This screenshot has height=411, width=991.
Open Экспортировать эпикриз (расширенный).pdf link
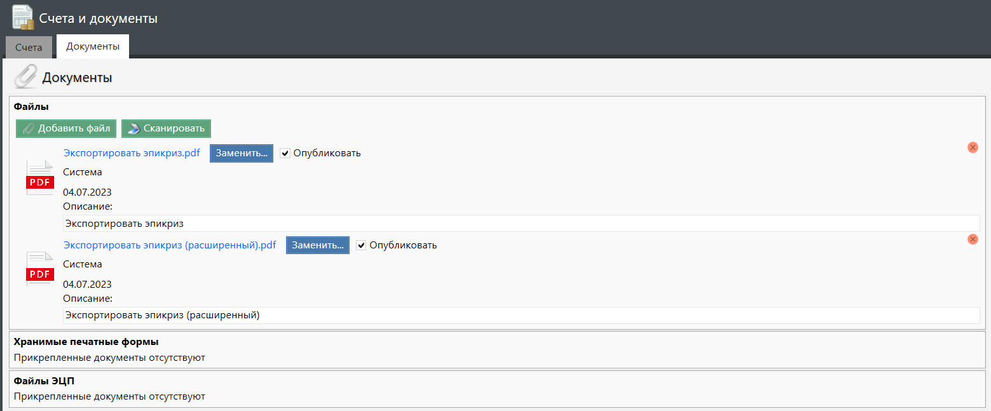click(170, 245)
